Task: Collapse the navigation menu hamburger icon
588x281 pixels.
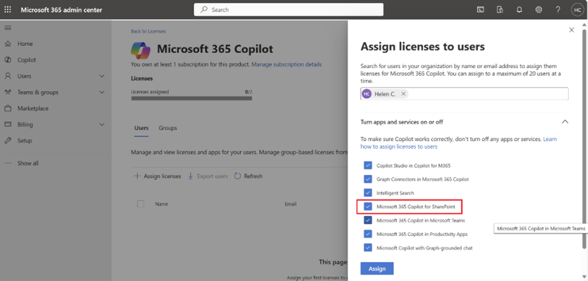Action: coord(8,28)
